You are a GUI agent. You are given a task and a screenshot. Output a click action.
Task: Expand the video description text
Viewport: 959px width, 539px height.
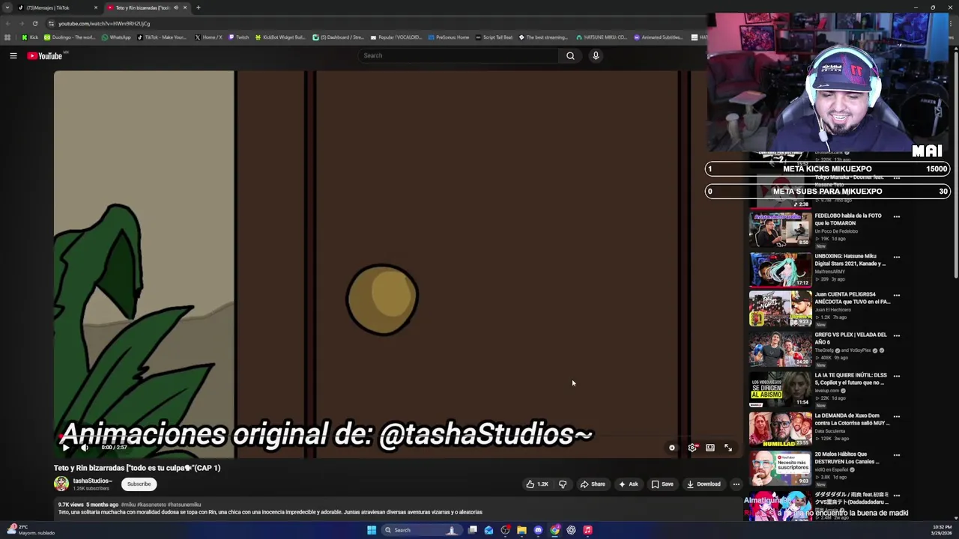[x=270, y=512]
